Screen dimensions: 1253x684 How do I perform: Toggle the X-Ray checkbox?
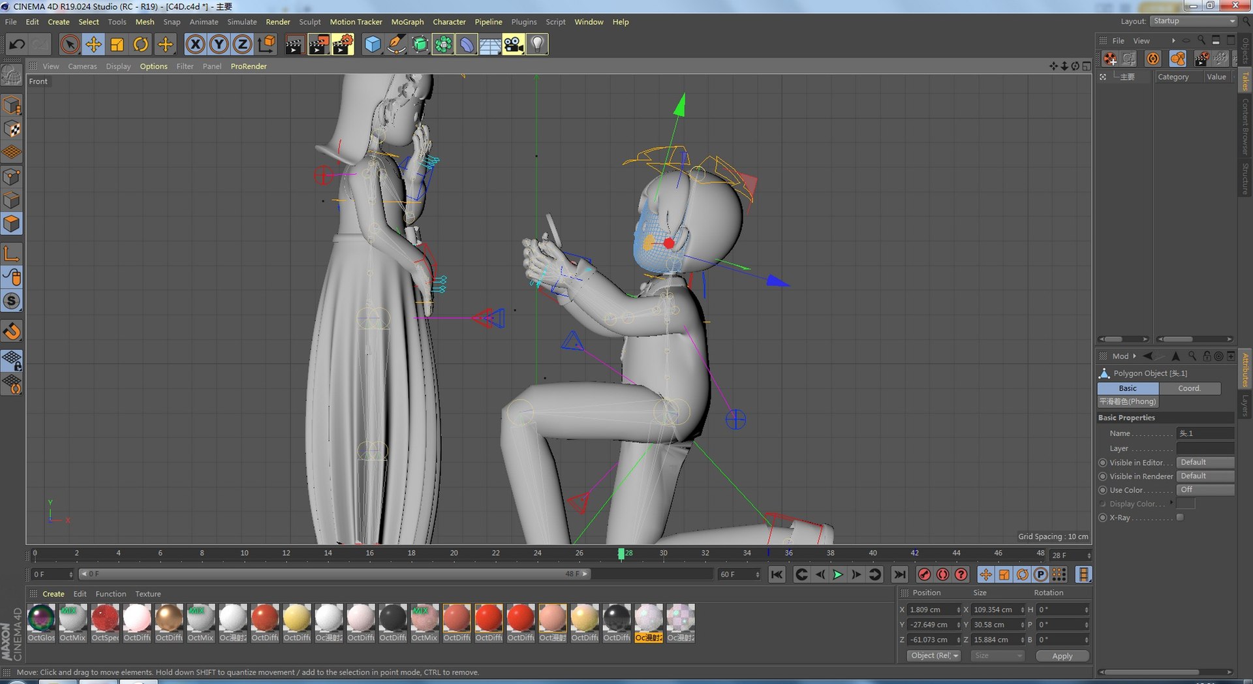pos(1180,518)
